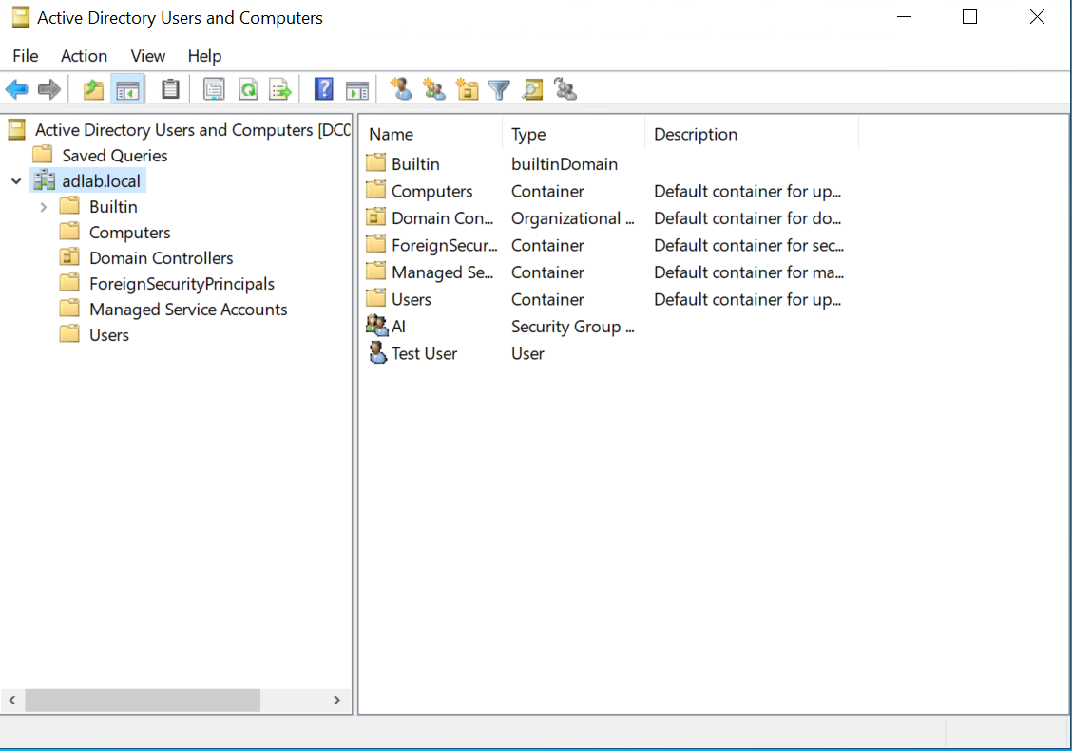The height and width of the screenshot is (751, 1072).
Task: Go up one level with the folder icon
Action: [x=93, y=88]
